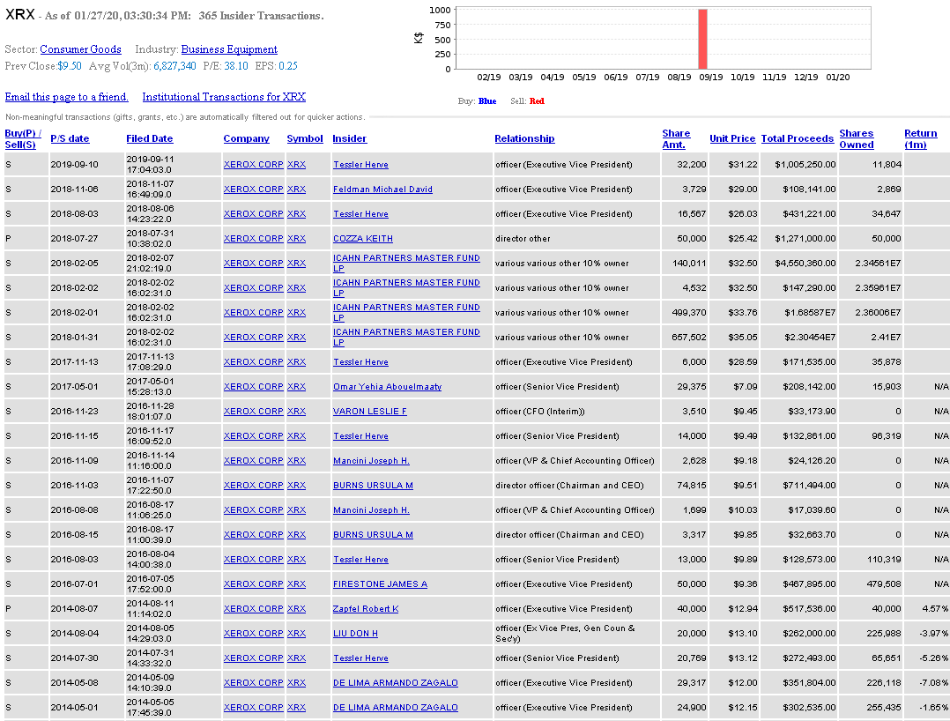The width and height of the screenshot is (950, 721).
Task: Sort by the Return (1m) column header
Action: pos(921,138)
